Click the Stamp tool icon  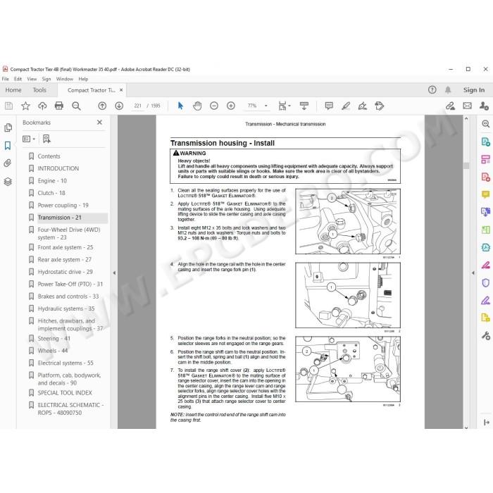tap(380, 106)
